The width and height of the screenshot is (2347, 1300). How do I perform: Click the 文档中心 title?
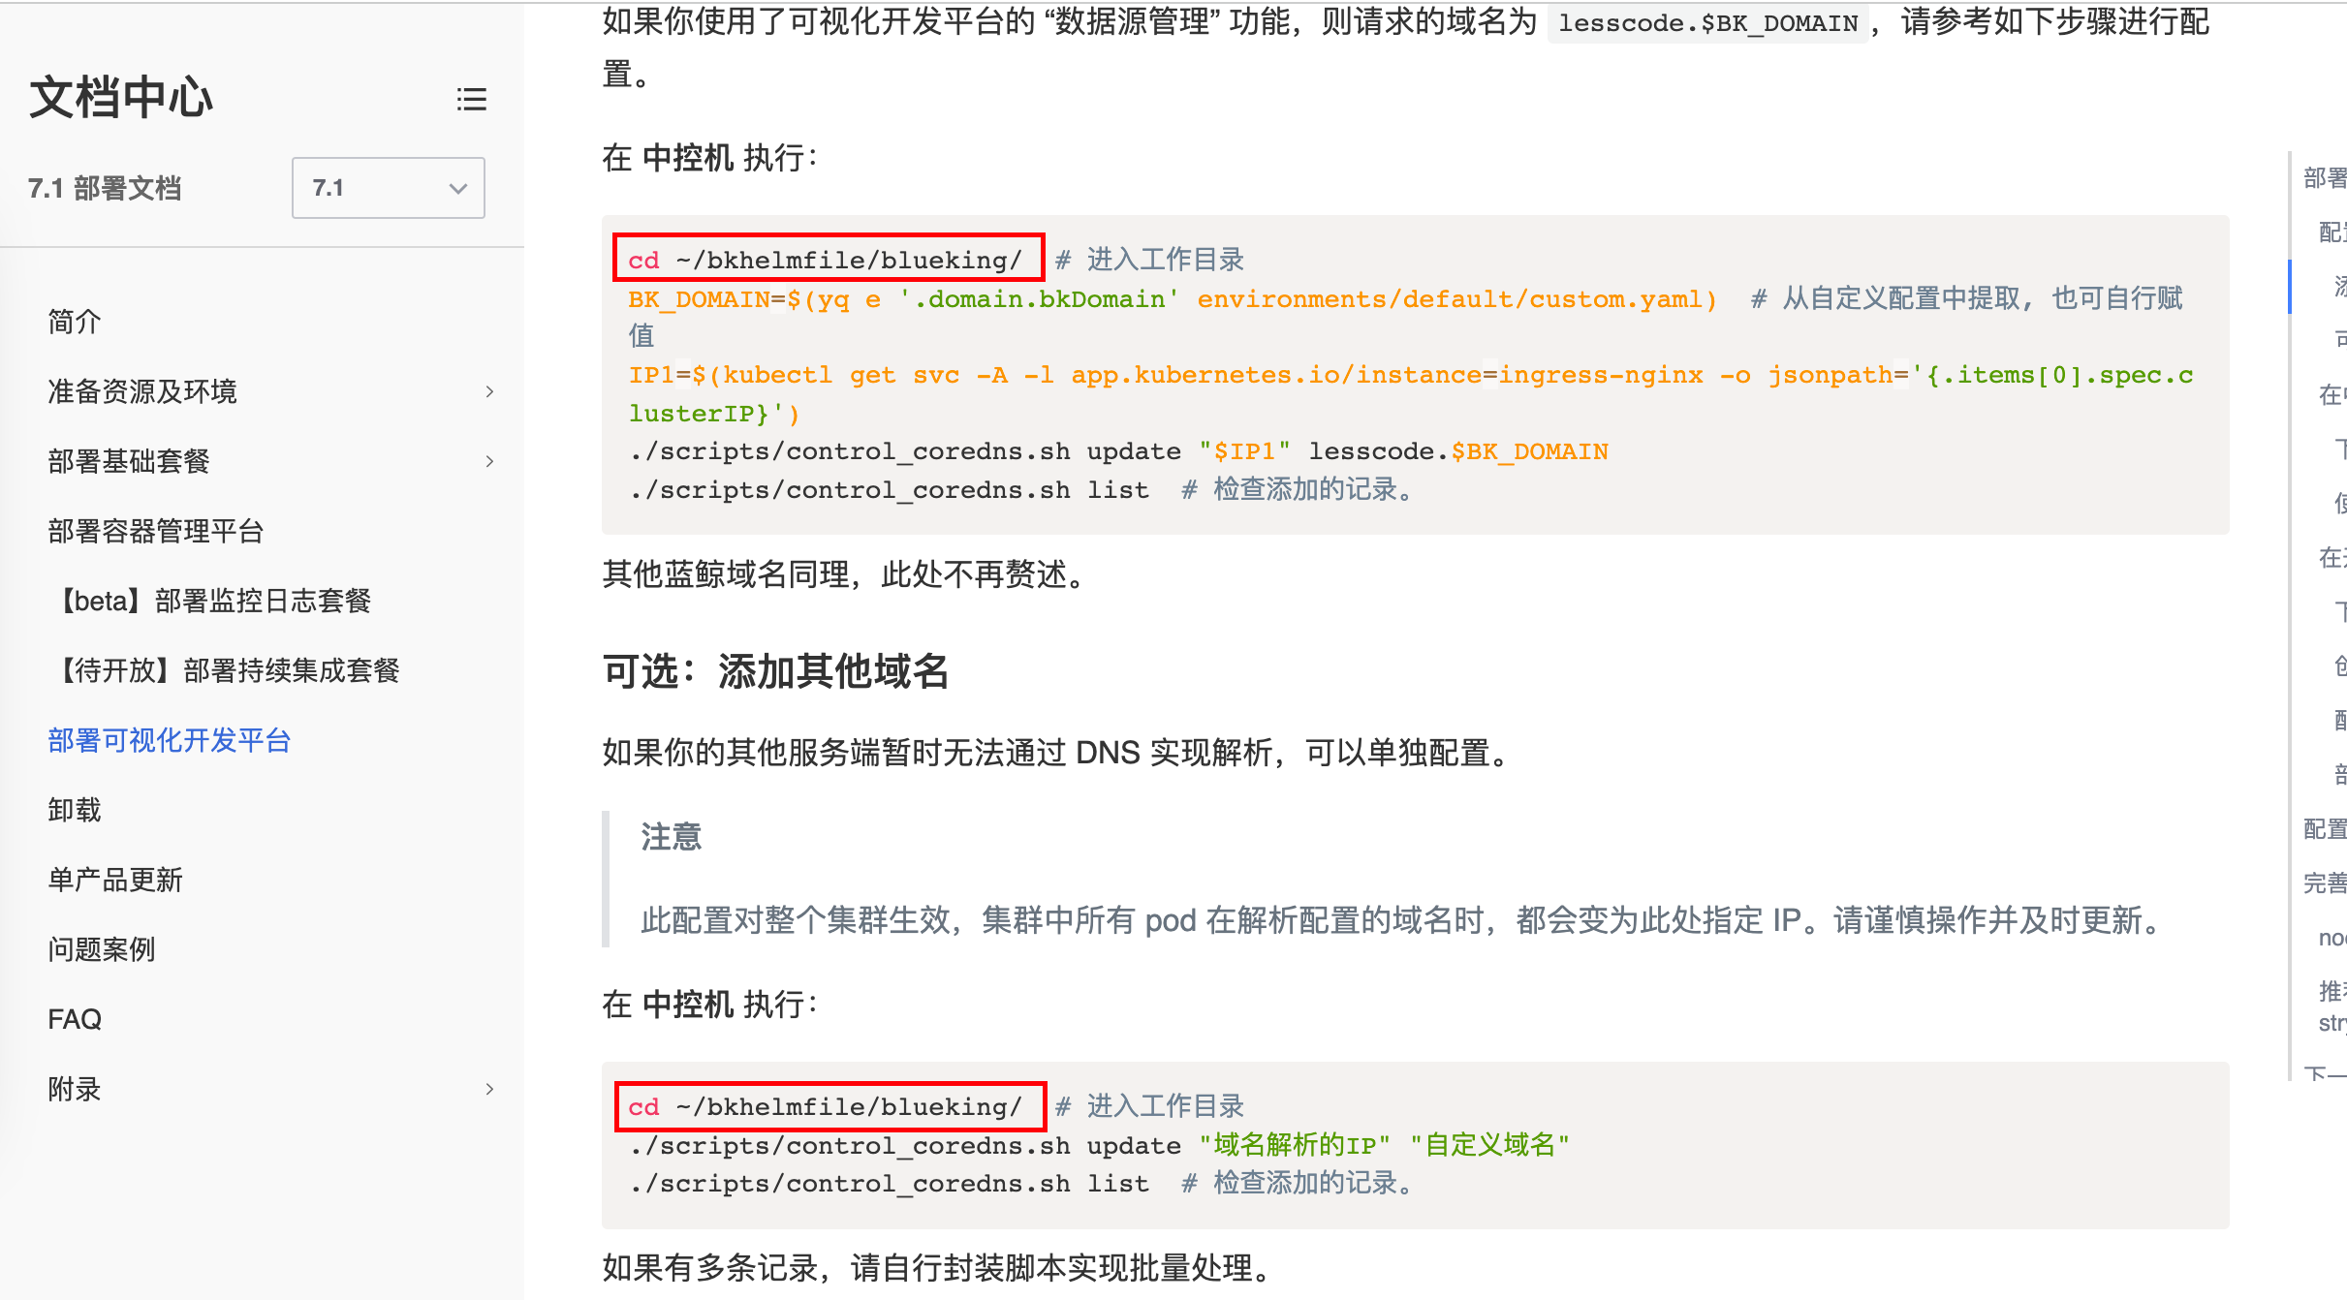point(121,98)
